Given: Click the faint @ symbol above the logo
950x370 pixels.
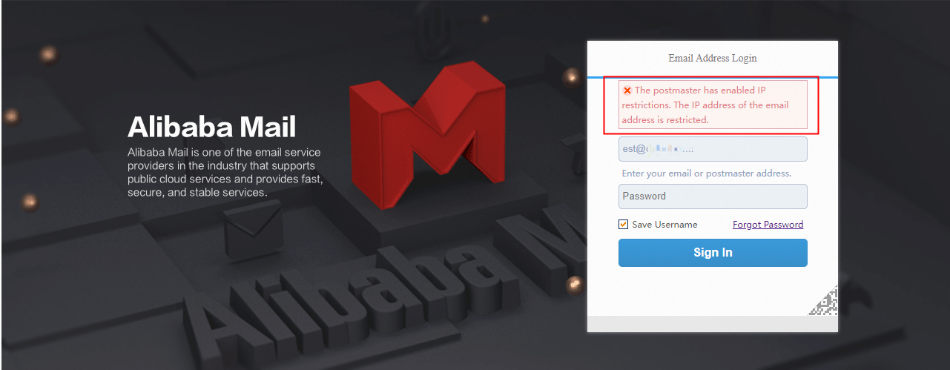Looking at the screenshot, I should coord(435,30).
